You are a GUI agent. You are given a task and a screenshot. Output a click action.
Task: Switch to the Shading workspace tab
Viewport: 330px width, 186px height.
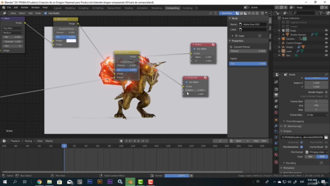129,8
